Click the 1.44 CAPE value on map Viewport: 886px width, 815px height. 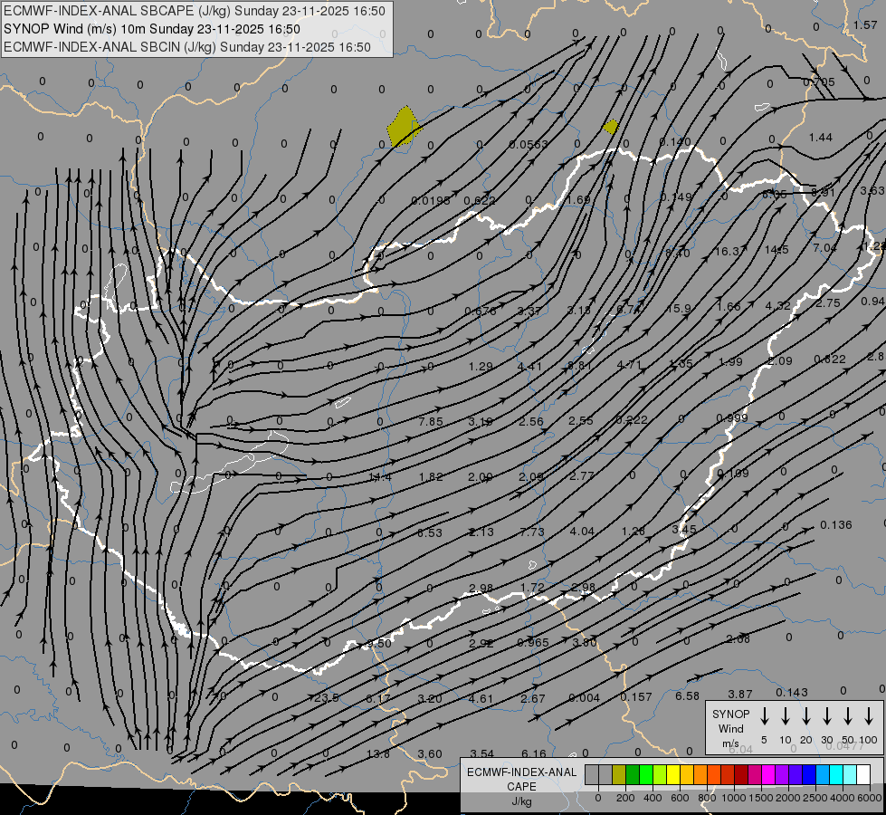(x=821, y=137)
